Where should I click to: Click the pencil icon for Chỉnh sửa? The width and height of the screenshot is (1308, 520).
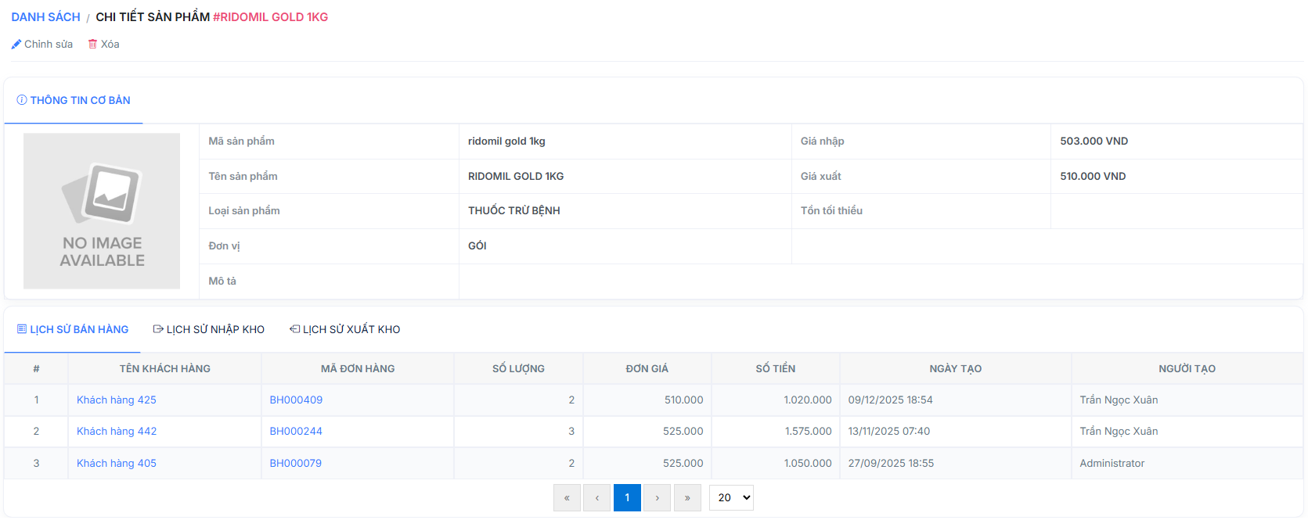point(16,45)
